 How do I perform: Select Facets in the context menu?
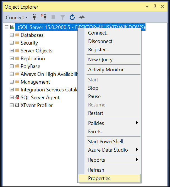point(109,132)
